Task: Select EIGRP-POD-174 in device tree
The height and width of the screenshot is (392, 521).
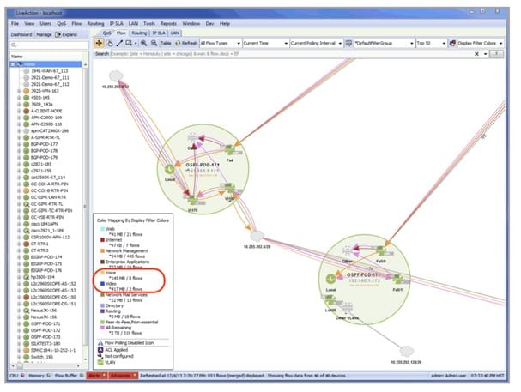Action: click(x=45, y=257)
